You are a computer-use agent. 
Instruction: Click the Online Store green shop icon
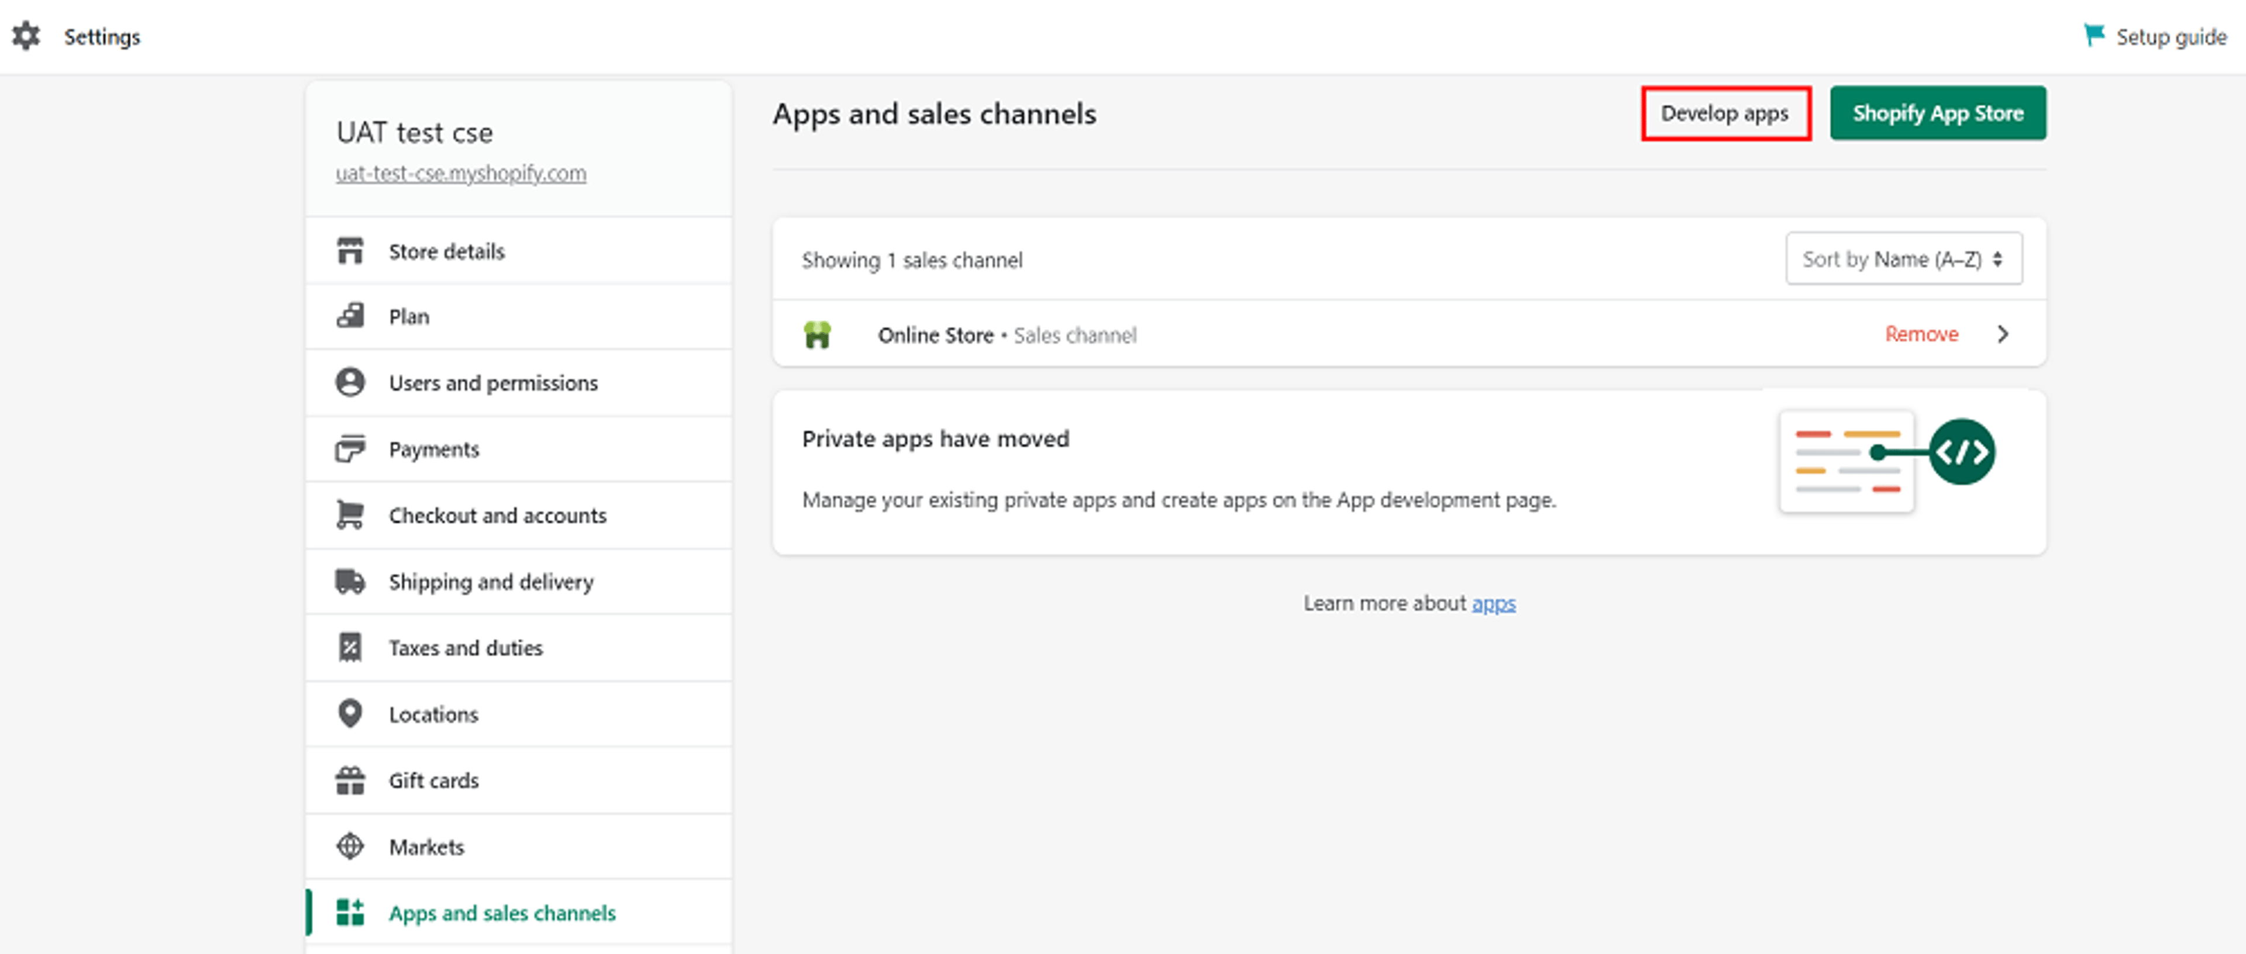pos(818,334)
